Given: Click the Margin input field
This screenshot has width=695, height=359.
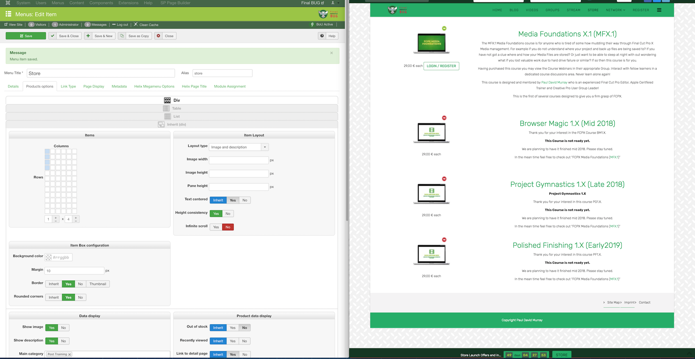Looking at the screenshot, I should tap(75, 271).
